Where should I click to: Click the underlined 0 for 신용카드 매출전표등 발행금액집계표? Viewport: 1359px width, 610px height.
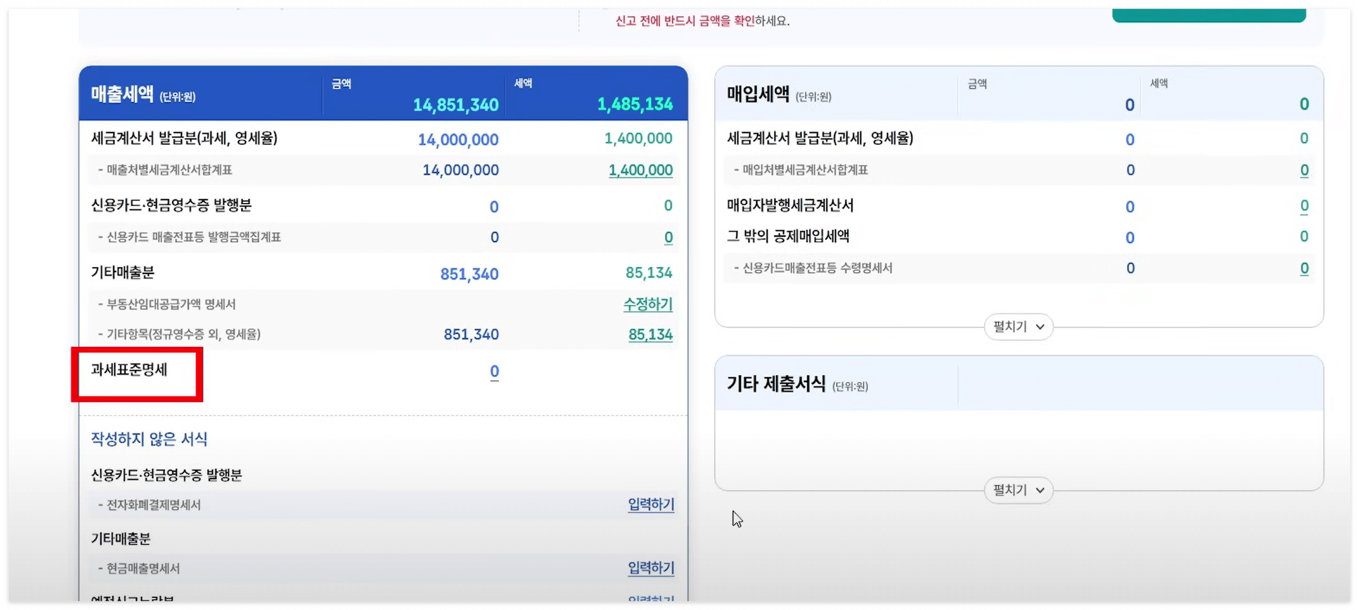pos(667,237)
